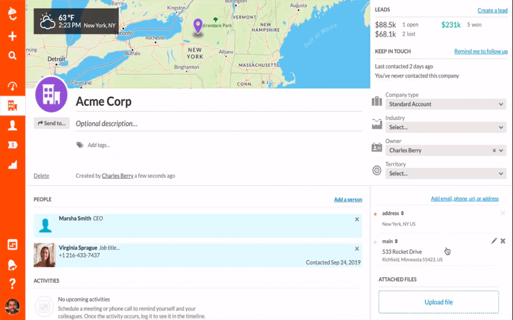Remove Virginia Sprague from people list
Image resolution: width=513 pixels, height=320 pixels.
click(357, 249)
